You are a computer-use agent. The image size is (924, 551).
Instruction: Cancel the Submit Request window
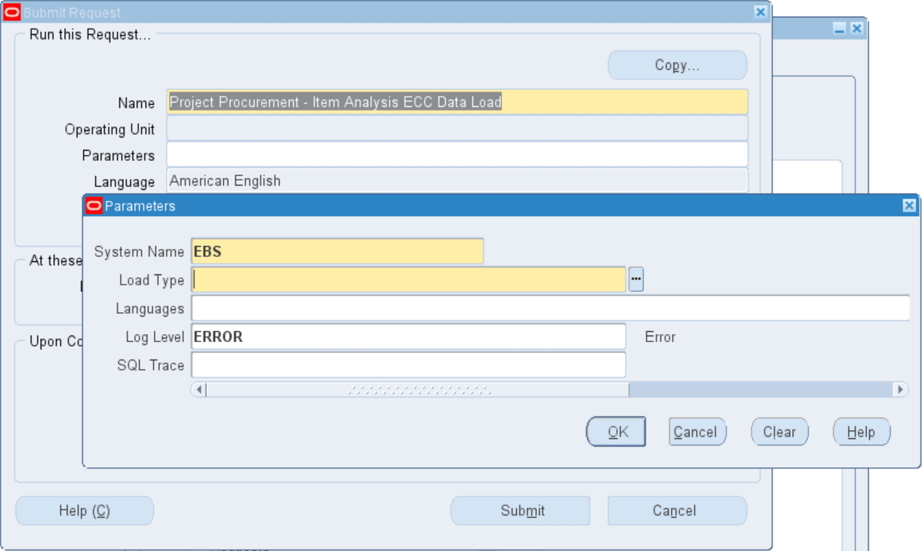pos(678,511)
